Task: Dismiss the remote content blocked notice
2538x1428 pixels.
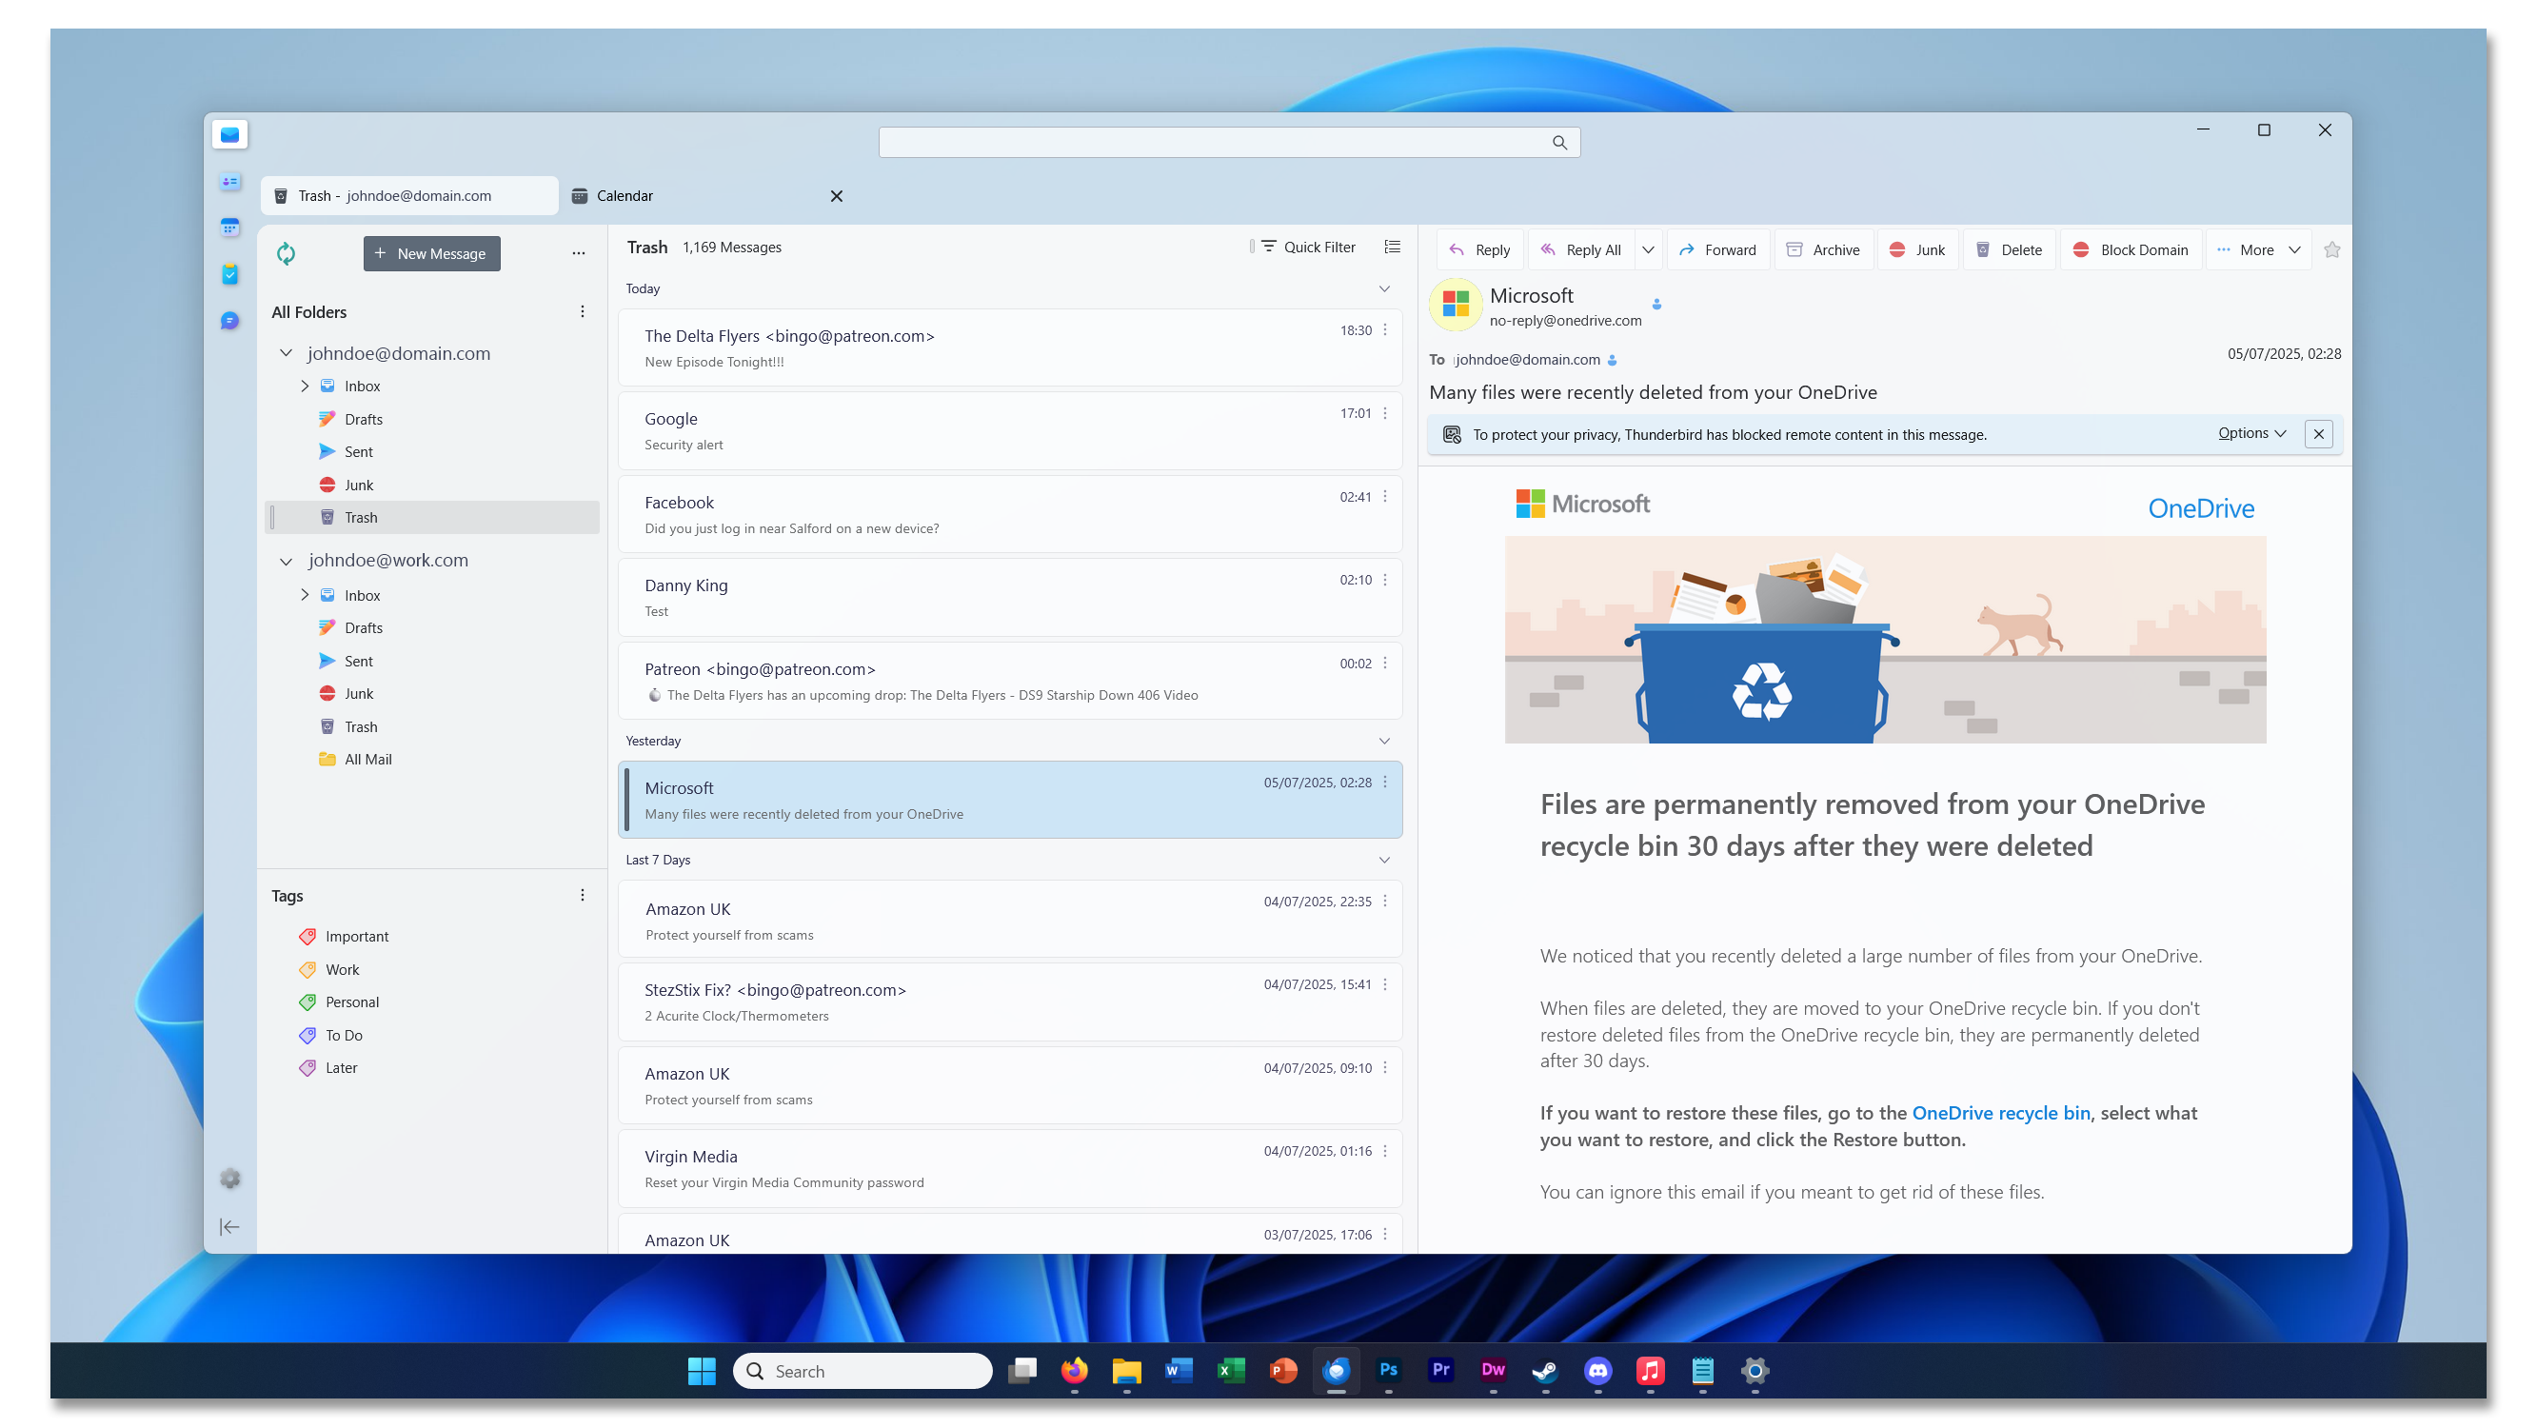Action: click(2317, 433)
